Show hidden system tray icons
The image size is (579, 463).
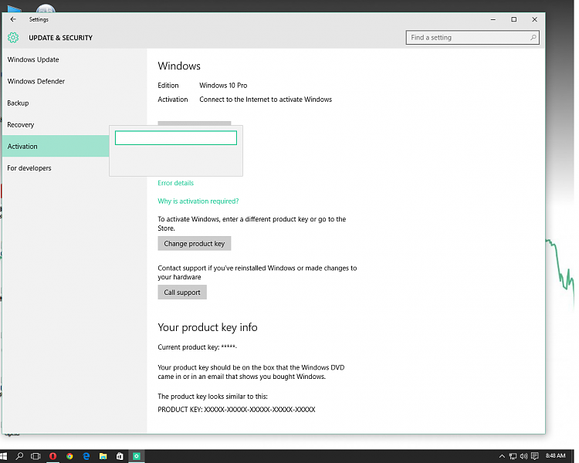point(502,456)
